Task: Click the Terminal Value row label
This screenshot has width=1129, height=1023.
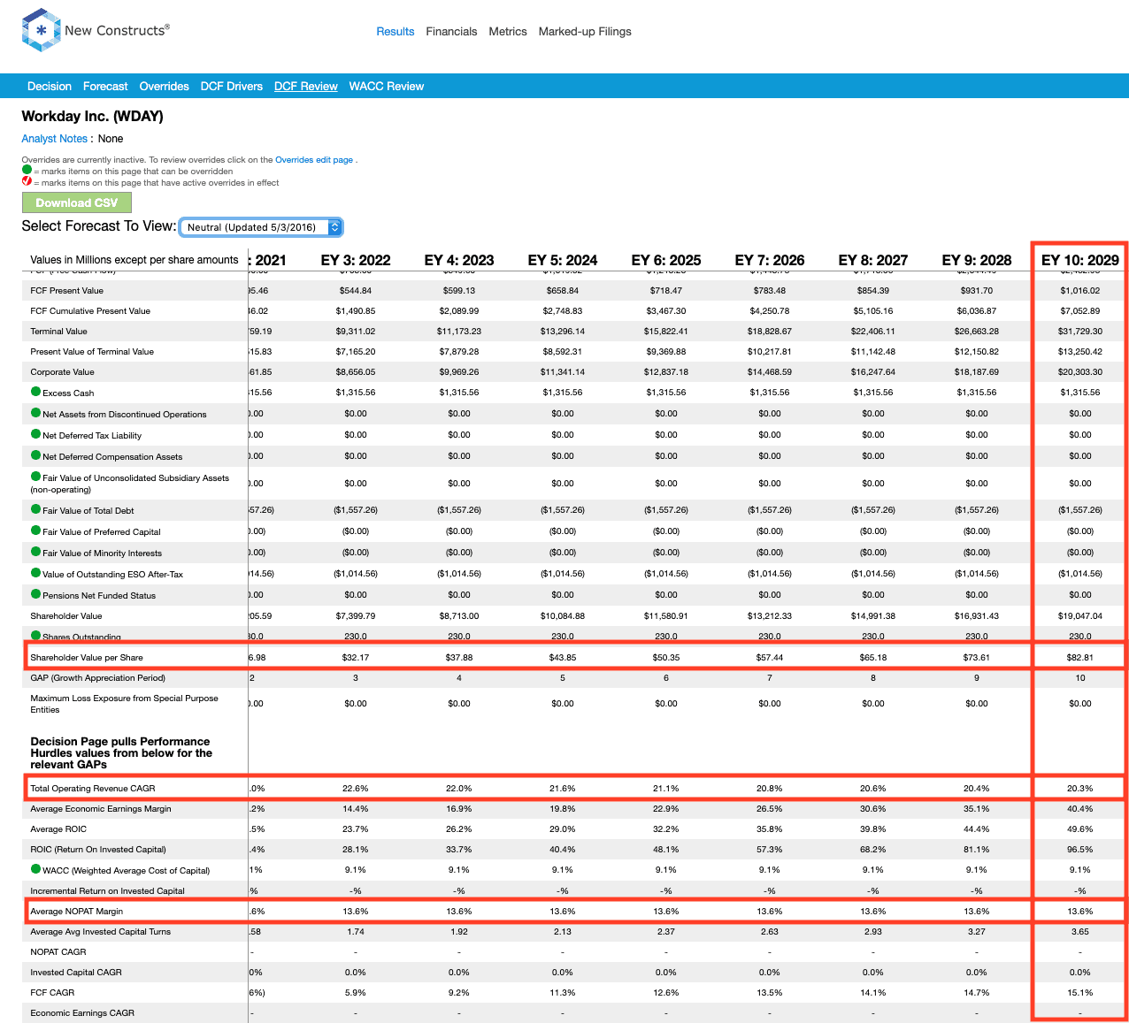Action: coord(59,331)
